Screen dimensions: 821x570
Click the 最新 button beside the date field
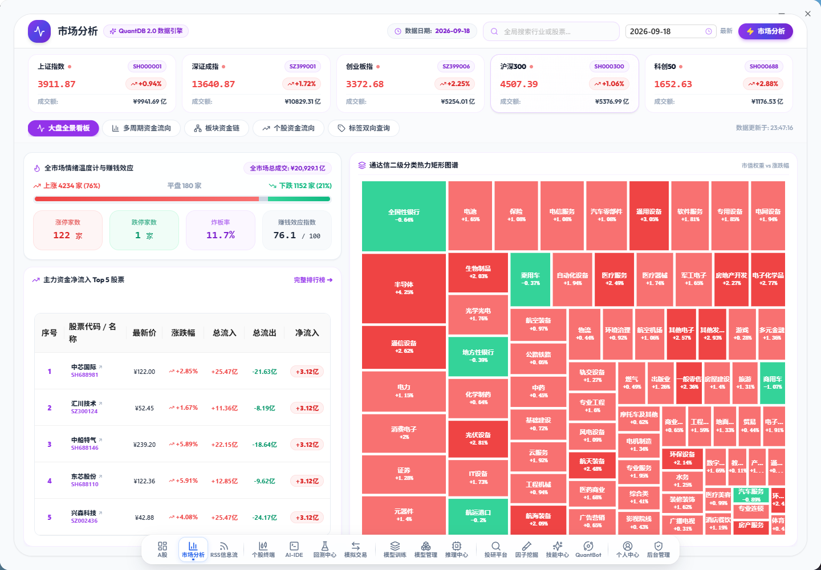[726, 31]
